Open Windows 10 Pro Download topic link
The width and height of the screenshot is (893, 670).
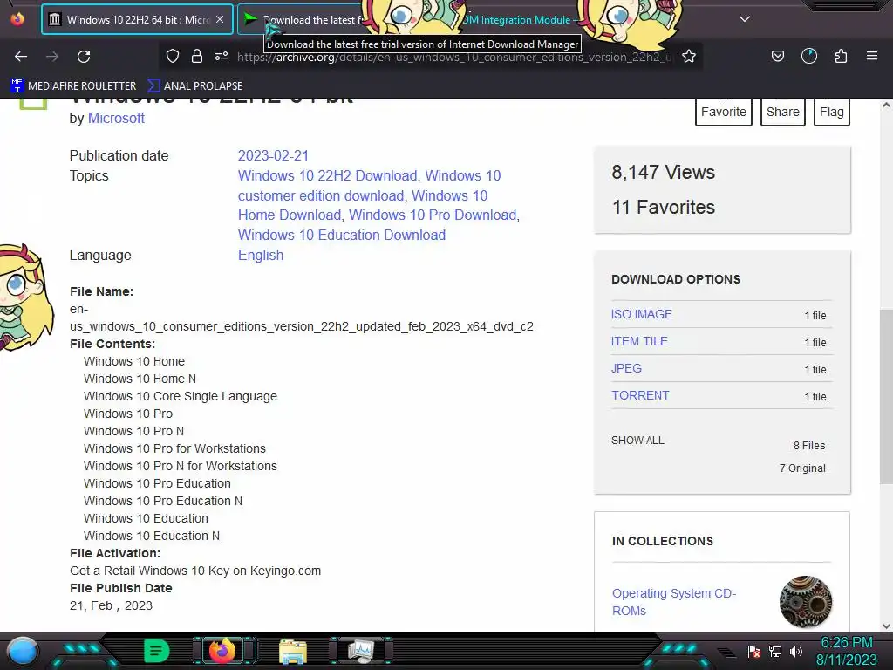coord(433,215)
